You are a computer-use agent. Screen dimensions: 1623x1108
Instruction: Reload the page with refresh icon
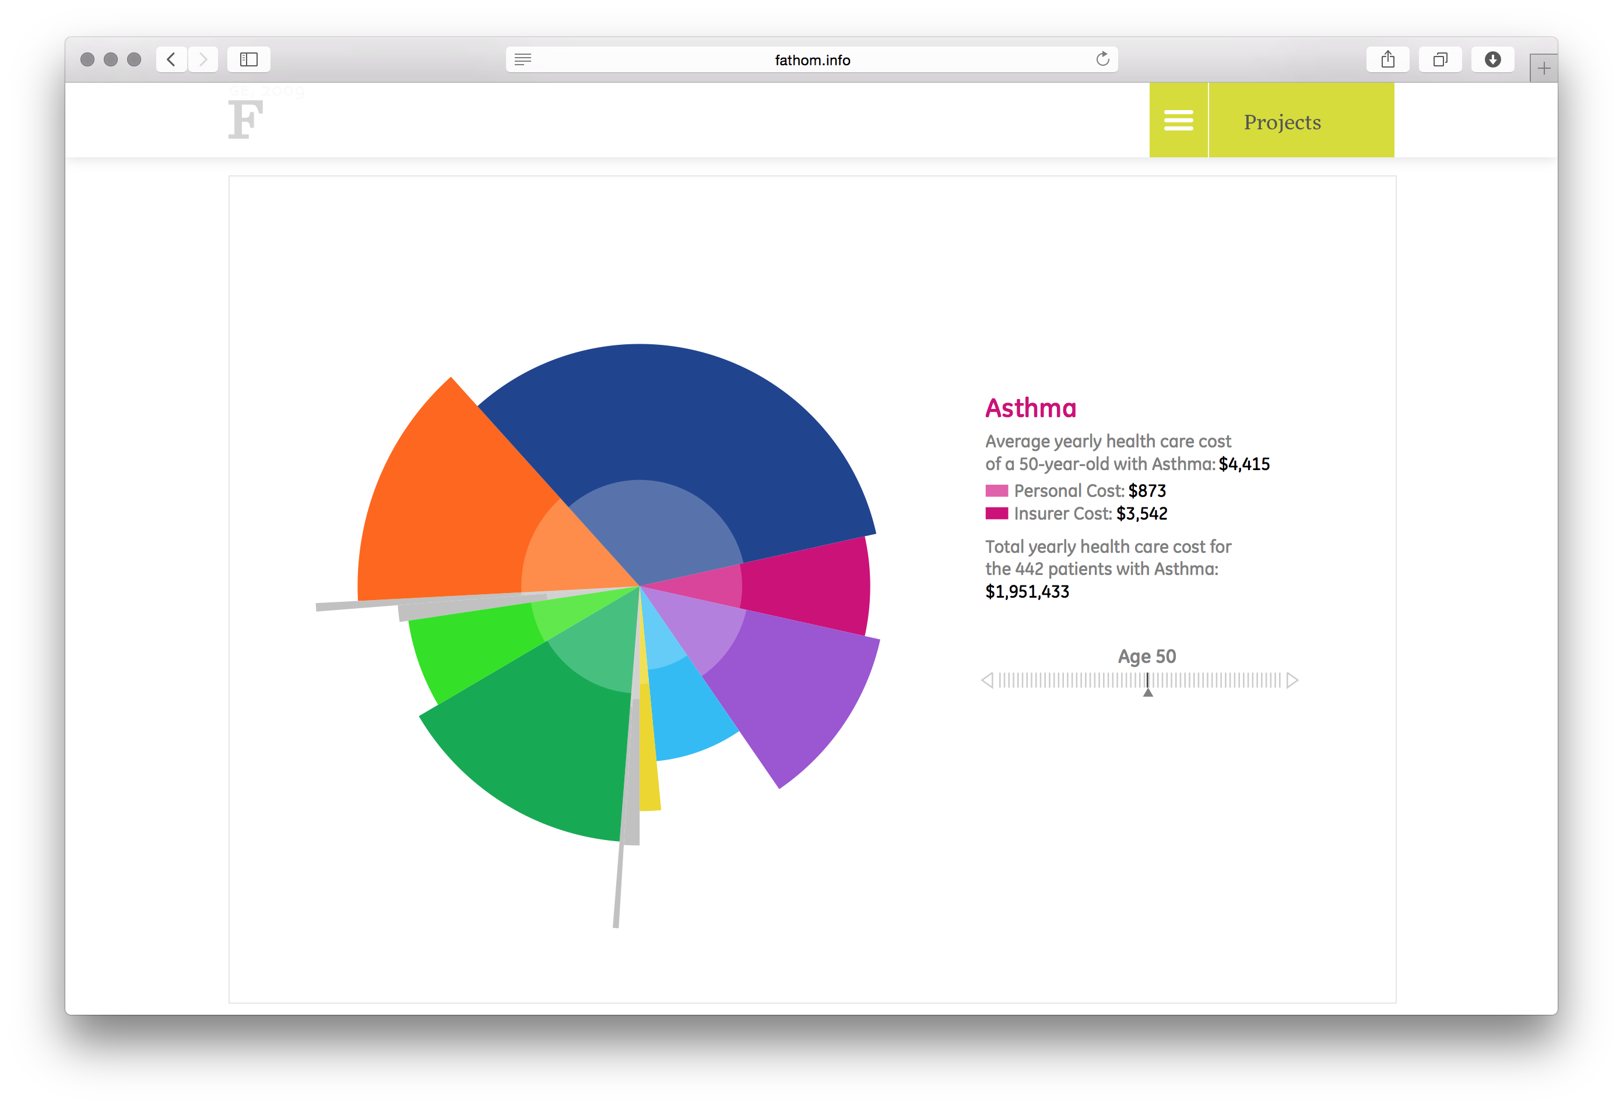pyautogui.click(x=1103, y=59)
